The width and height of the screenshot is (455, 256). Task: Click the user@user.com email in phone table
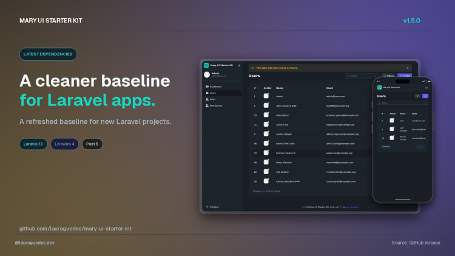point(419,121)
